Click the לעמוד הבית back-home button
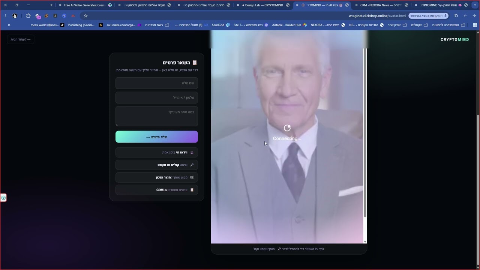The width and height of the screenshot is (480, 270). tap(21, 39)
